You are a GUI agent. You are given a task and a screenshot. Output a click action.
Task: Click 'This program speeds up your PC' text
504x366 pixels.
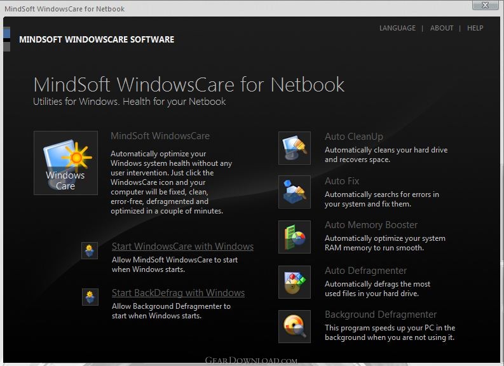click(390, 332)
